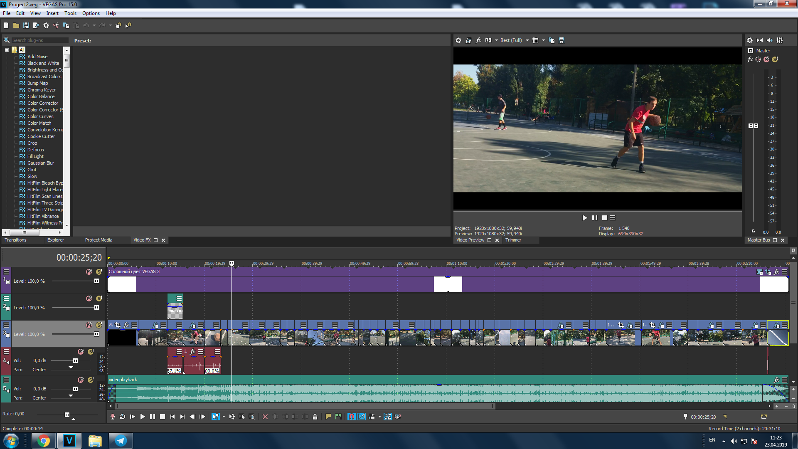Toggle Enable Snapping magnet
This screenshot has width=798, height=449.
tap(352, 417)
